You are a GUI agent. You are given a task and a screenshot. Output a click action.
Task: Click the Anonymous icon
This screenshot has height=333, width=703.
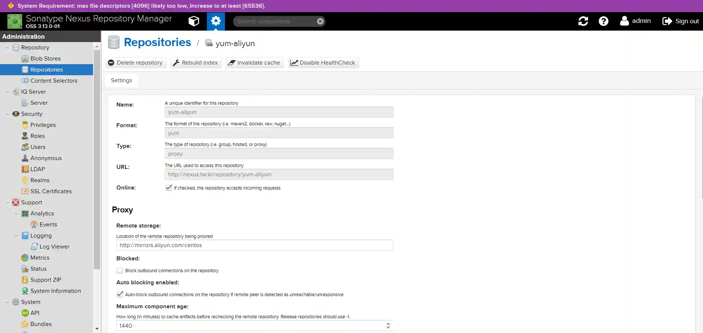25,158
